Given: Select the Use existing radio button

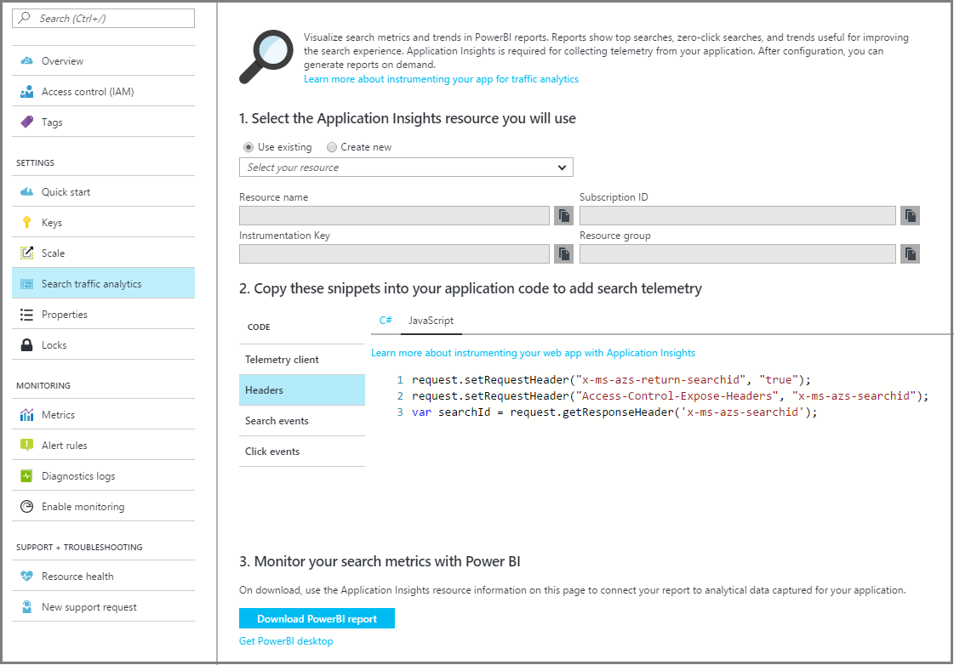Looking at the screenshot, I should pos(248,147).
